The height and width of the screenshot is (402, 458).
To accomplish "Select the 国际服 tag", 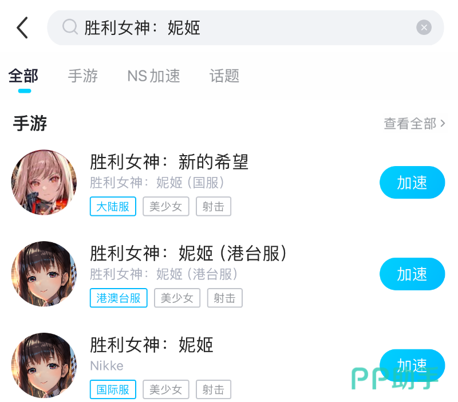I will pos(113,389).
